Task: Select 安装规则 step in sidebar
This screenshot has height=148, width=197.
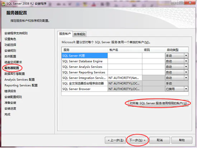Action: 10,50
